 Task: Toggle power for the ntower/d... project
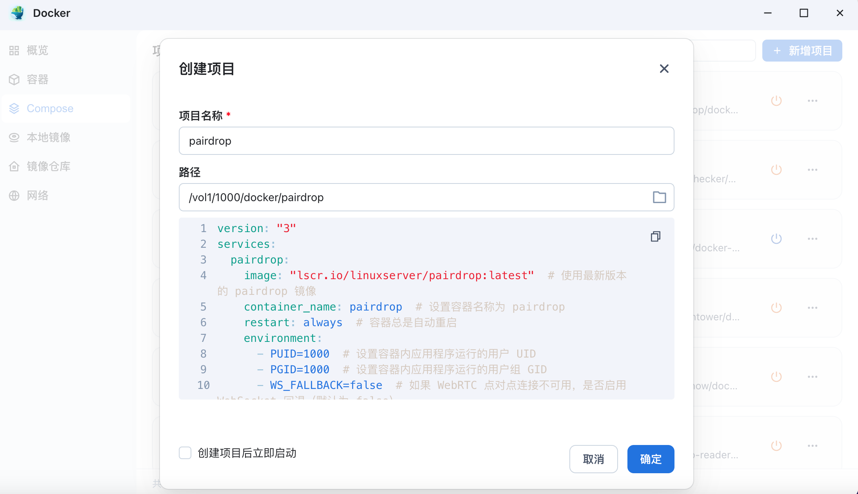click(x=776, y=308)
